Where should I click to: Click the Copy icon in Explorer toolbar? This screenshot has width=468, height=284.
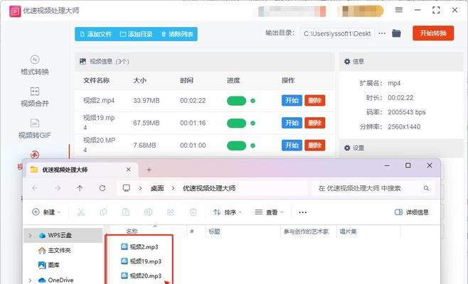[x=103, y=212]
